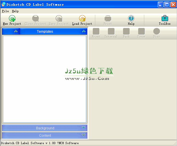The height and width of the screenshot is (146, 177).
Task: Maximize the Disketch window
Action: point(167,5)
